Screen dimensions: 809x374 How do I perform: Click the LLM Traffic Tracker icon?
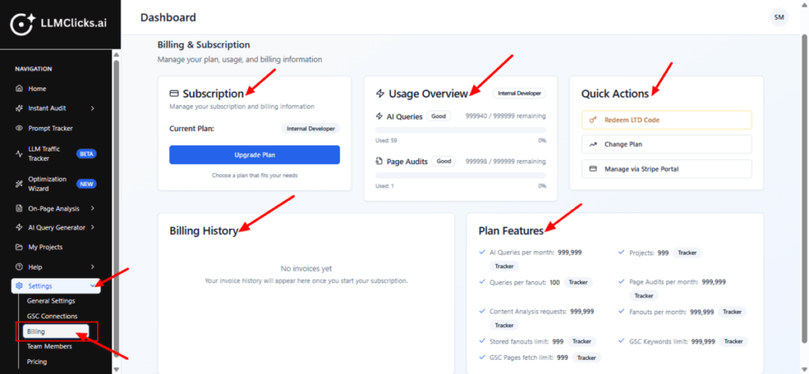[19, 153]
